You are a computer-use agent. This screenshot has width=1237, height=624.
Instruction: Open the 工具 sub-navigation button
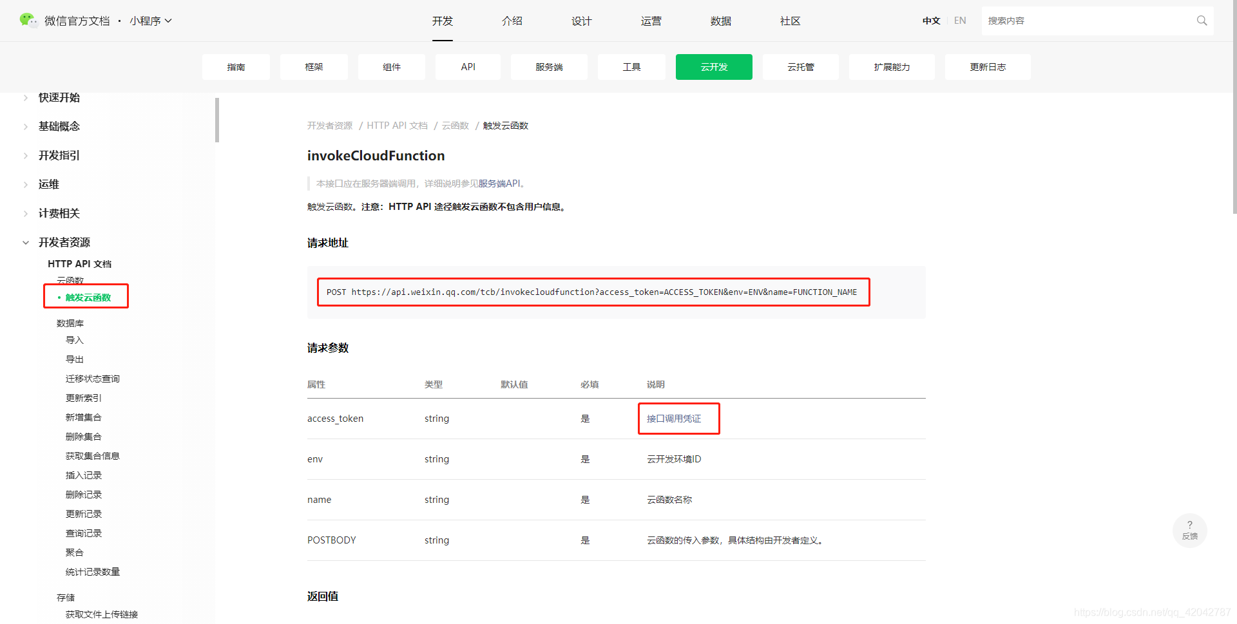631,67
